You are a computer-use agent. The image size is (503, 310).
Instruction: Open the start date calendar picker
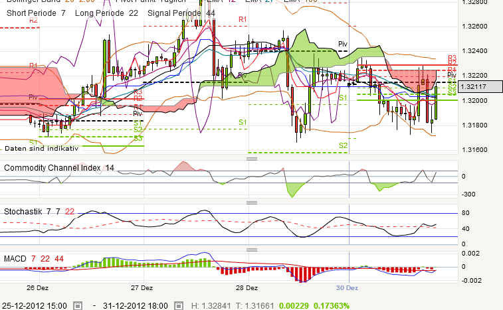pyautogui.click(x=78, y=305)
